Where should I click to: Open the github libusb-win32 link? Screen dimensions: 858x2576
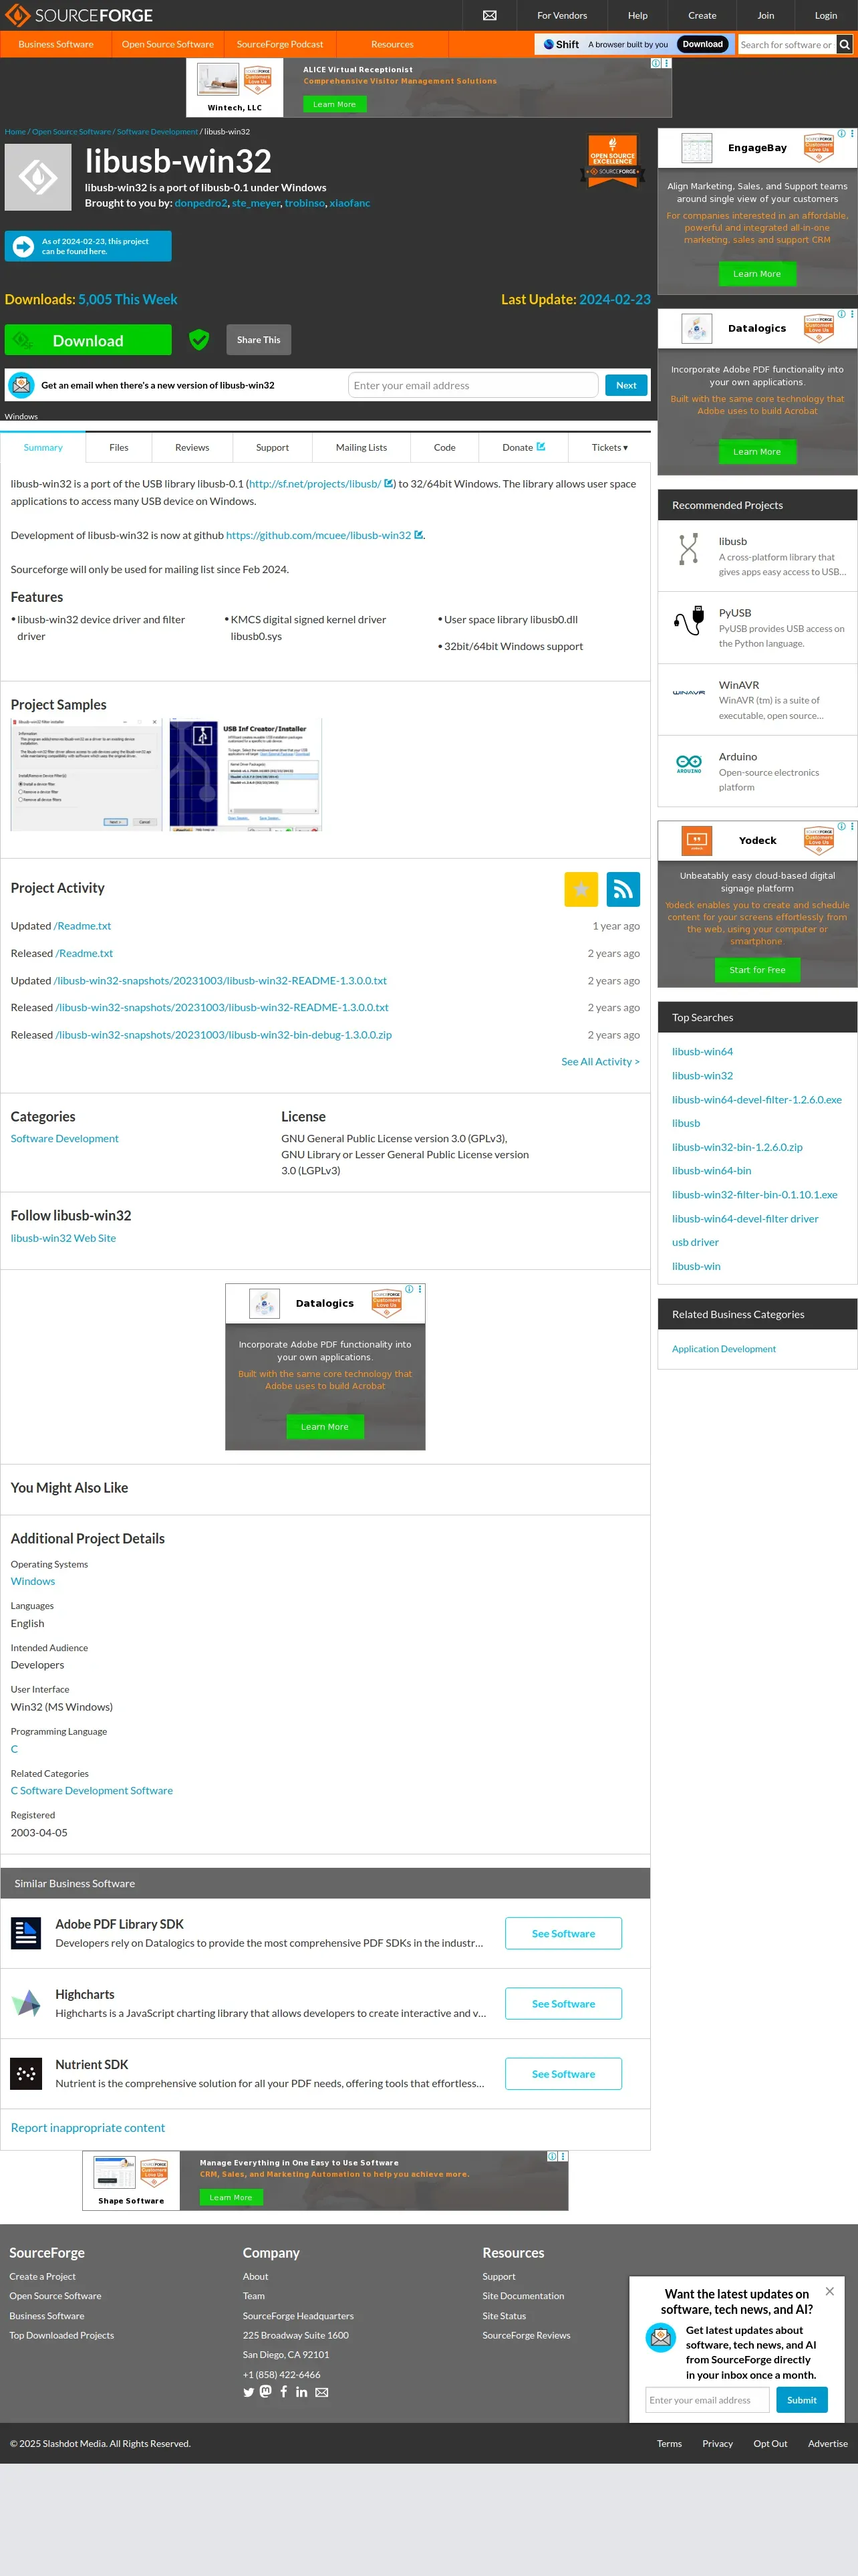[319, 535]
